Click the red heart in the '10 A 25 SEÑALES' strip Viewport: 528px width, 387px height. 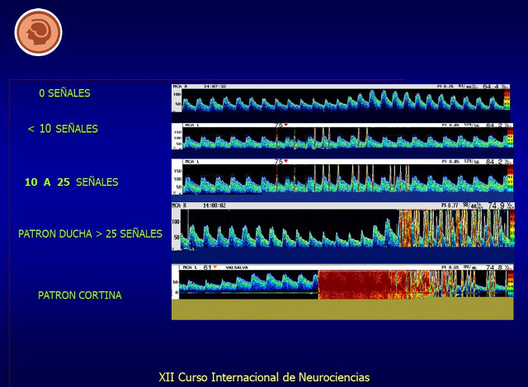click(x=285, y=162)
